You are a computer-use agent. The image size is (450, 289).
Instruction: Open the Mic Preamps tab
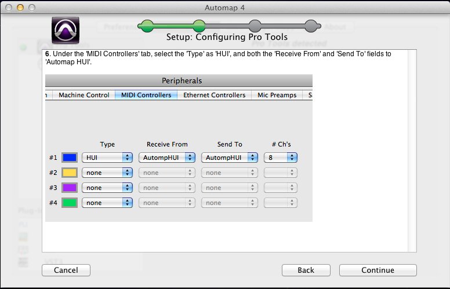coord(277,95)
